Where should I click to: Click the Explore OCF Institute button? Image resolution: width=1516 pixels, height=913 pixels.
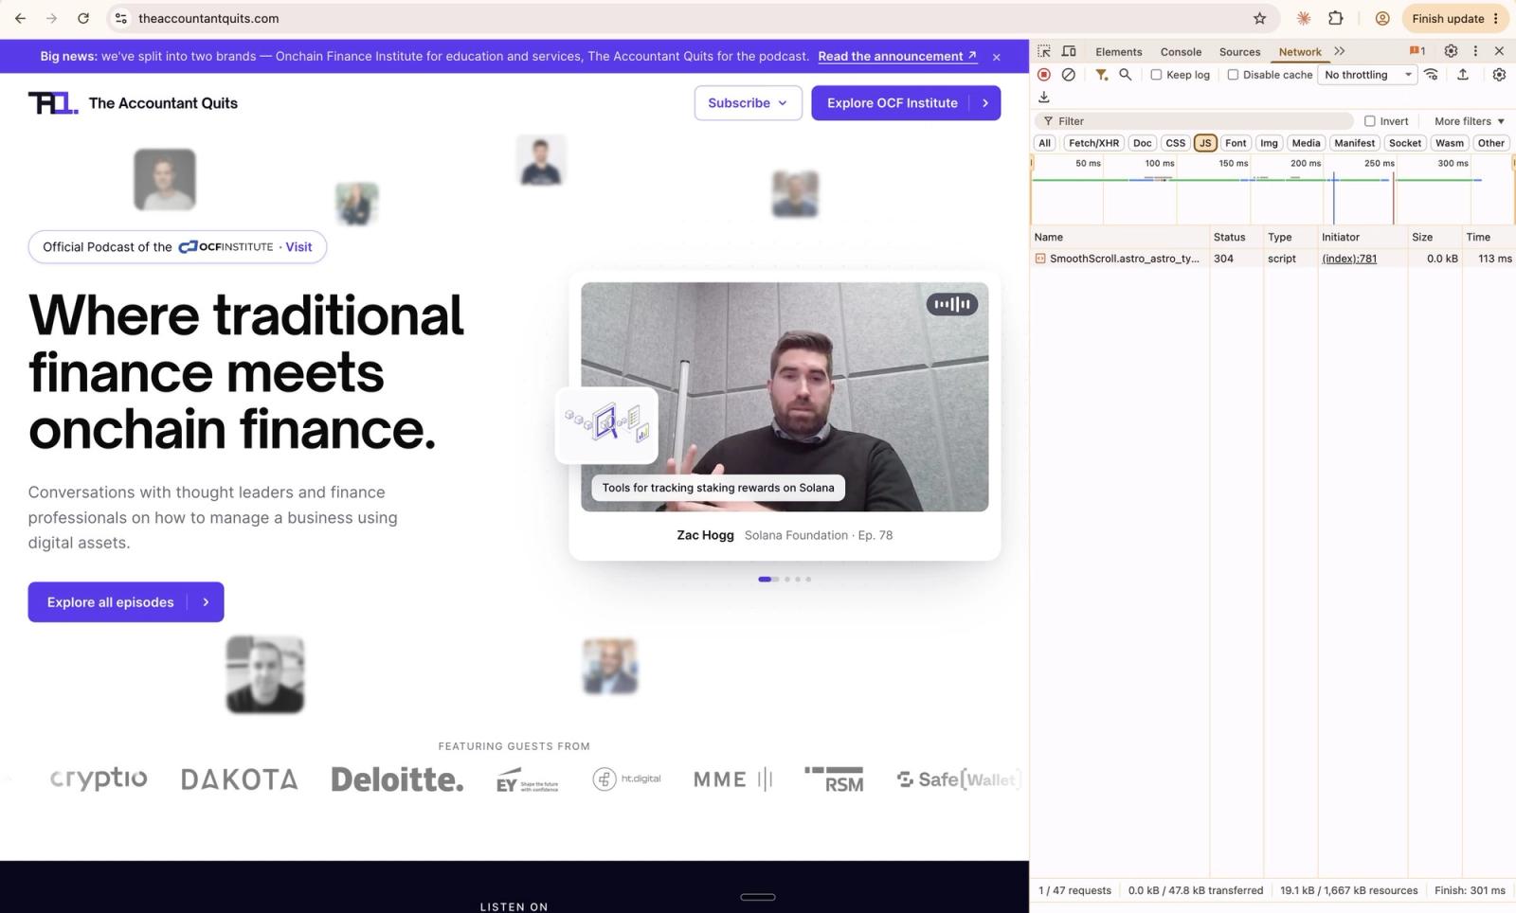point(906,103)
